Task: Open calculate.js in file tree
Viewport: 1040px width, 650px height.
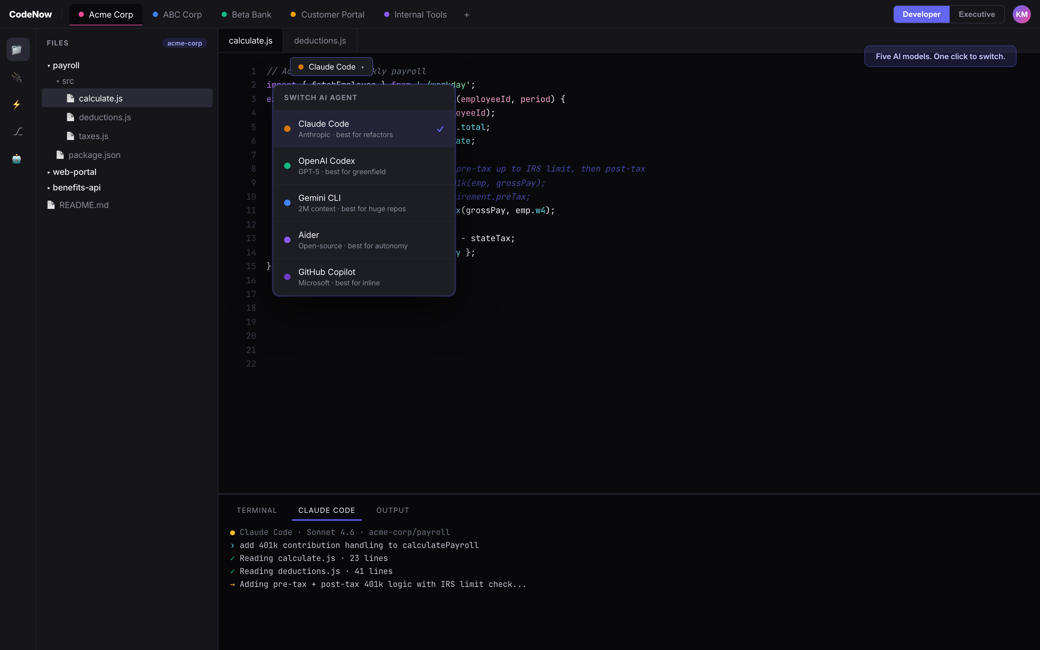Action: coord(127,98)
